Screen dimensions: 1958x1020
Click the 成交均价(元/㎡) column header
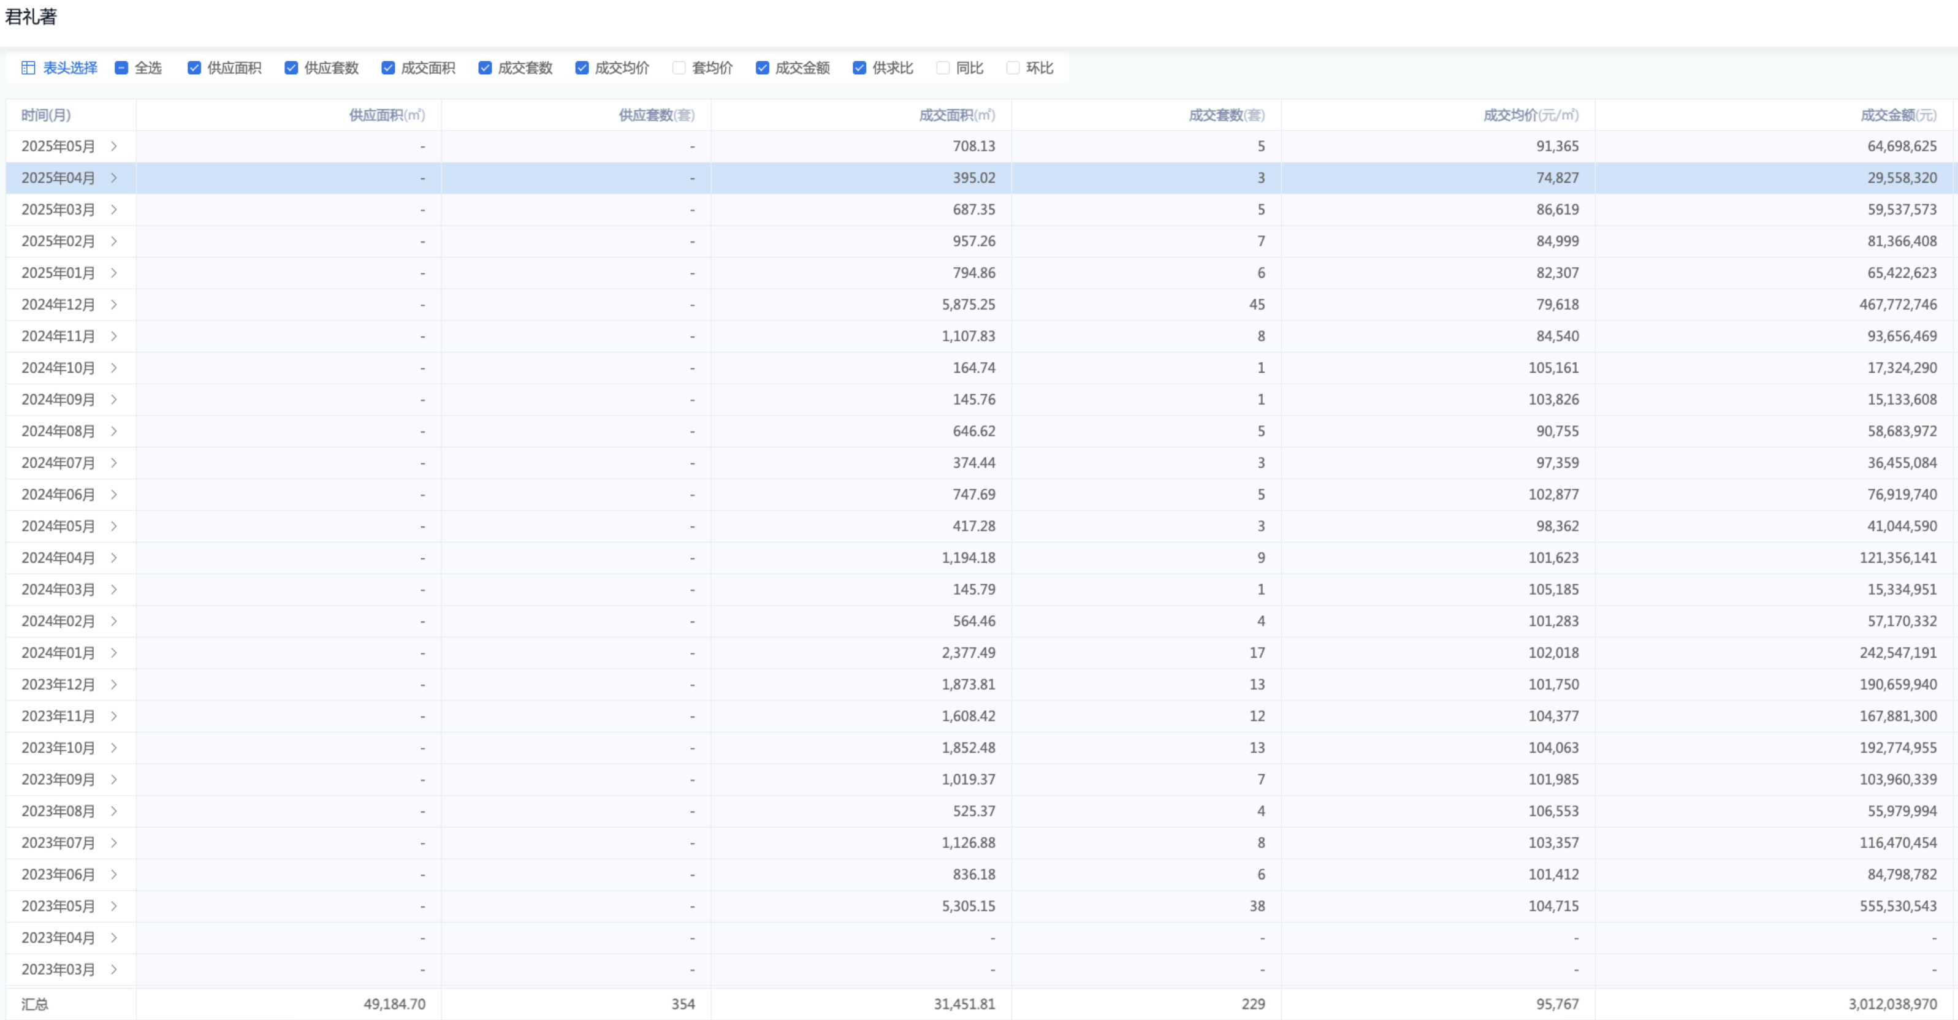coord(1530,115)
